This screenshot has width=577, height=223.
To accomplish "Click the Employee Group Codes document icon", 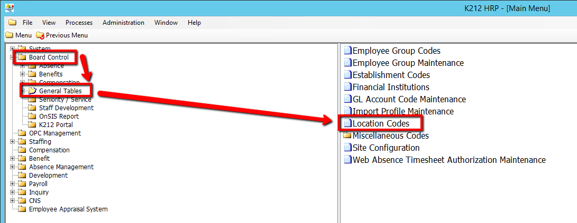I will pos(347,51).
